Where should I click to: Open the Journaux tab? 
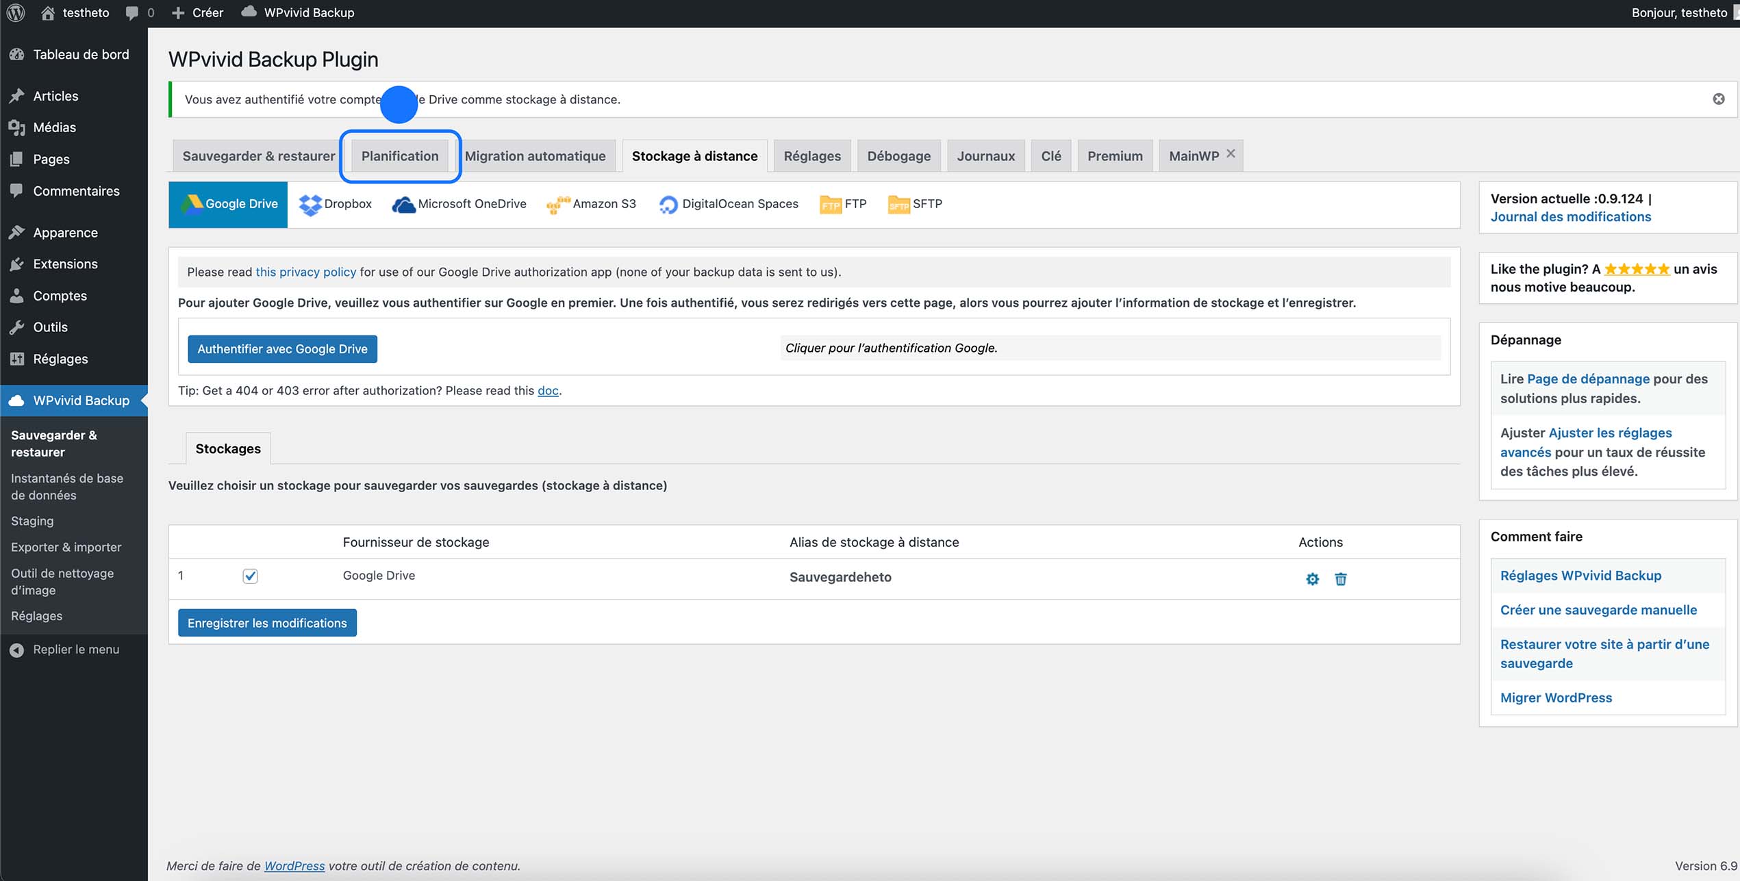coord(985,155)
